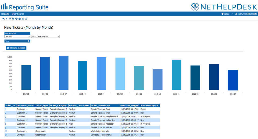
Task: Print the report using the printer icon
Action: (16, 19)
